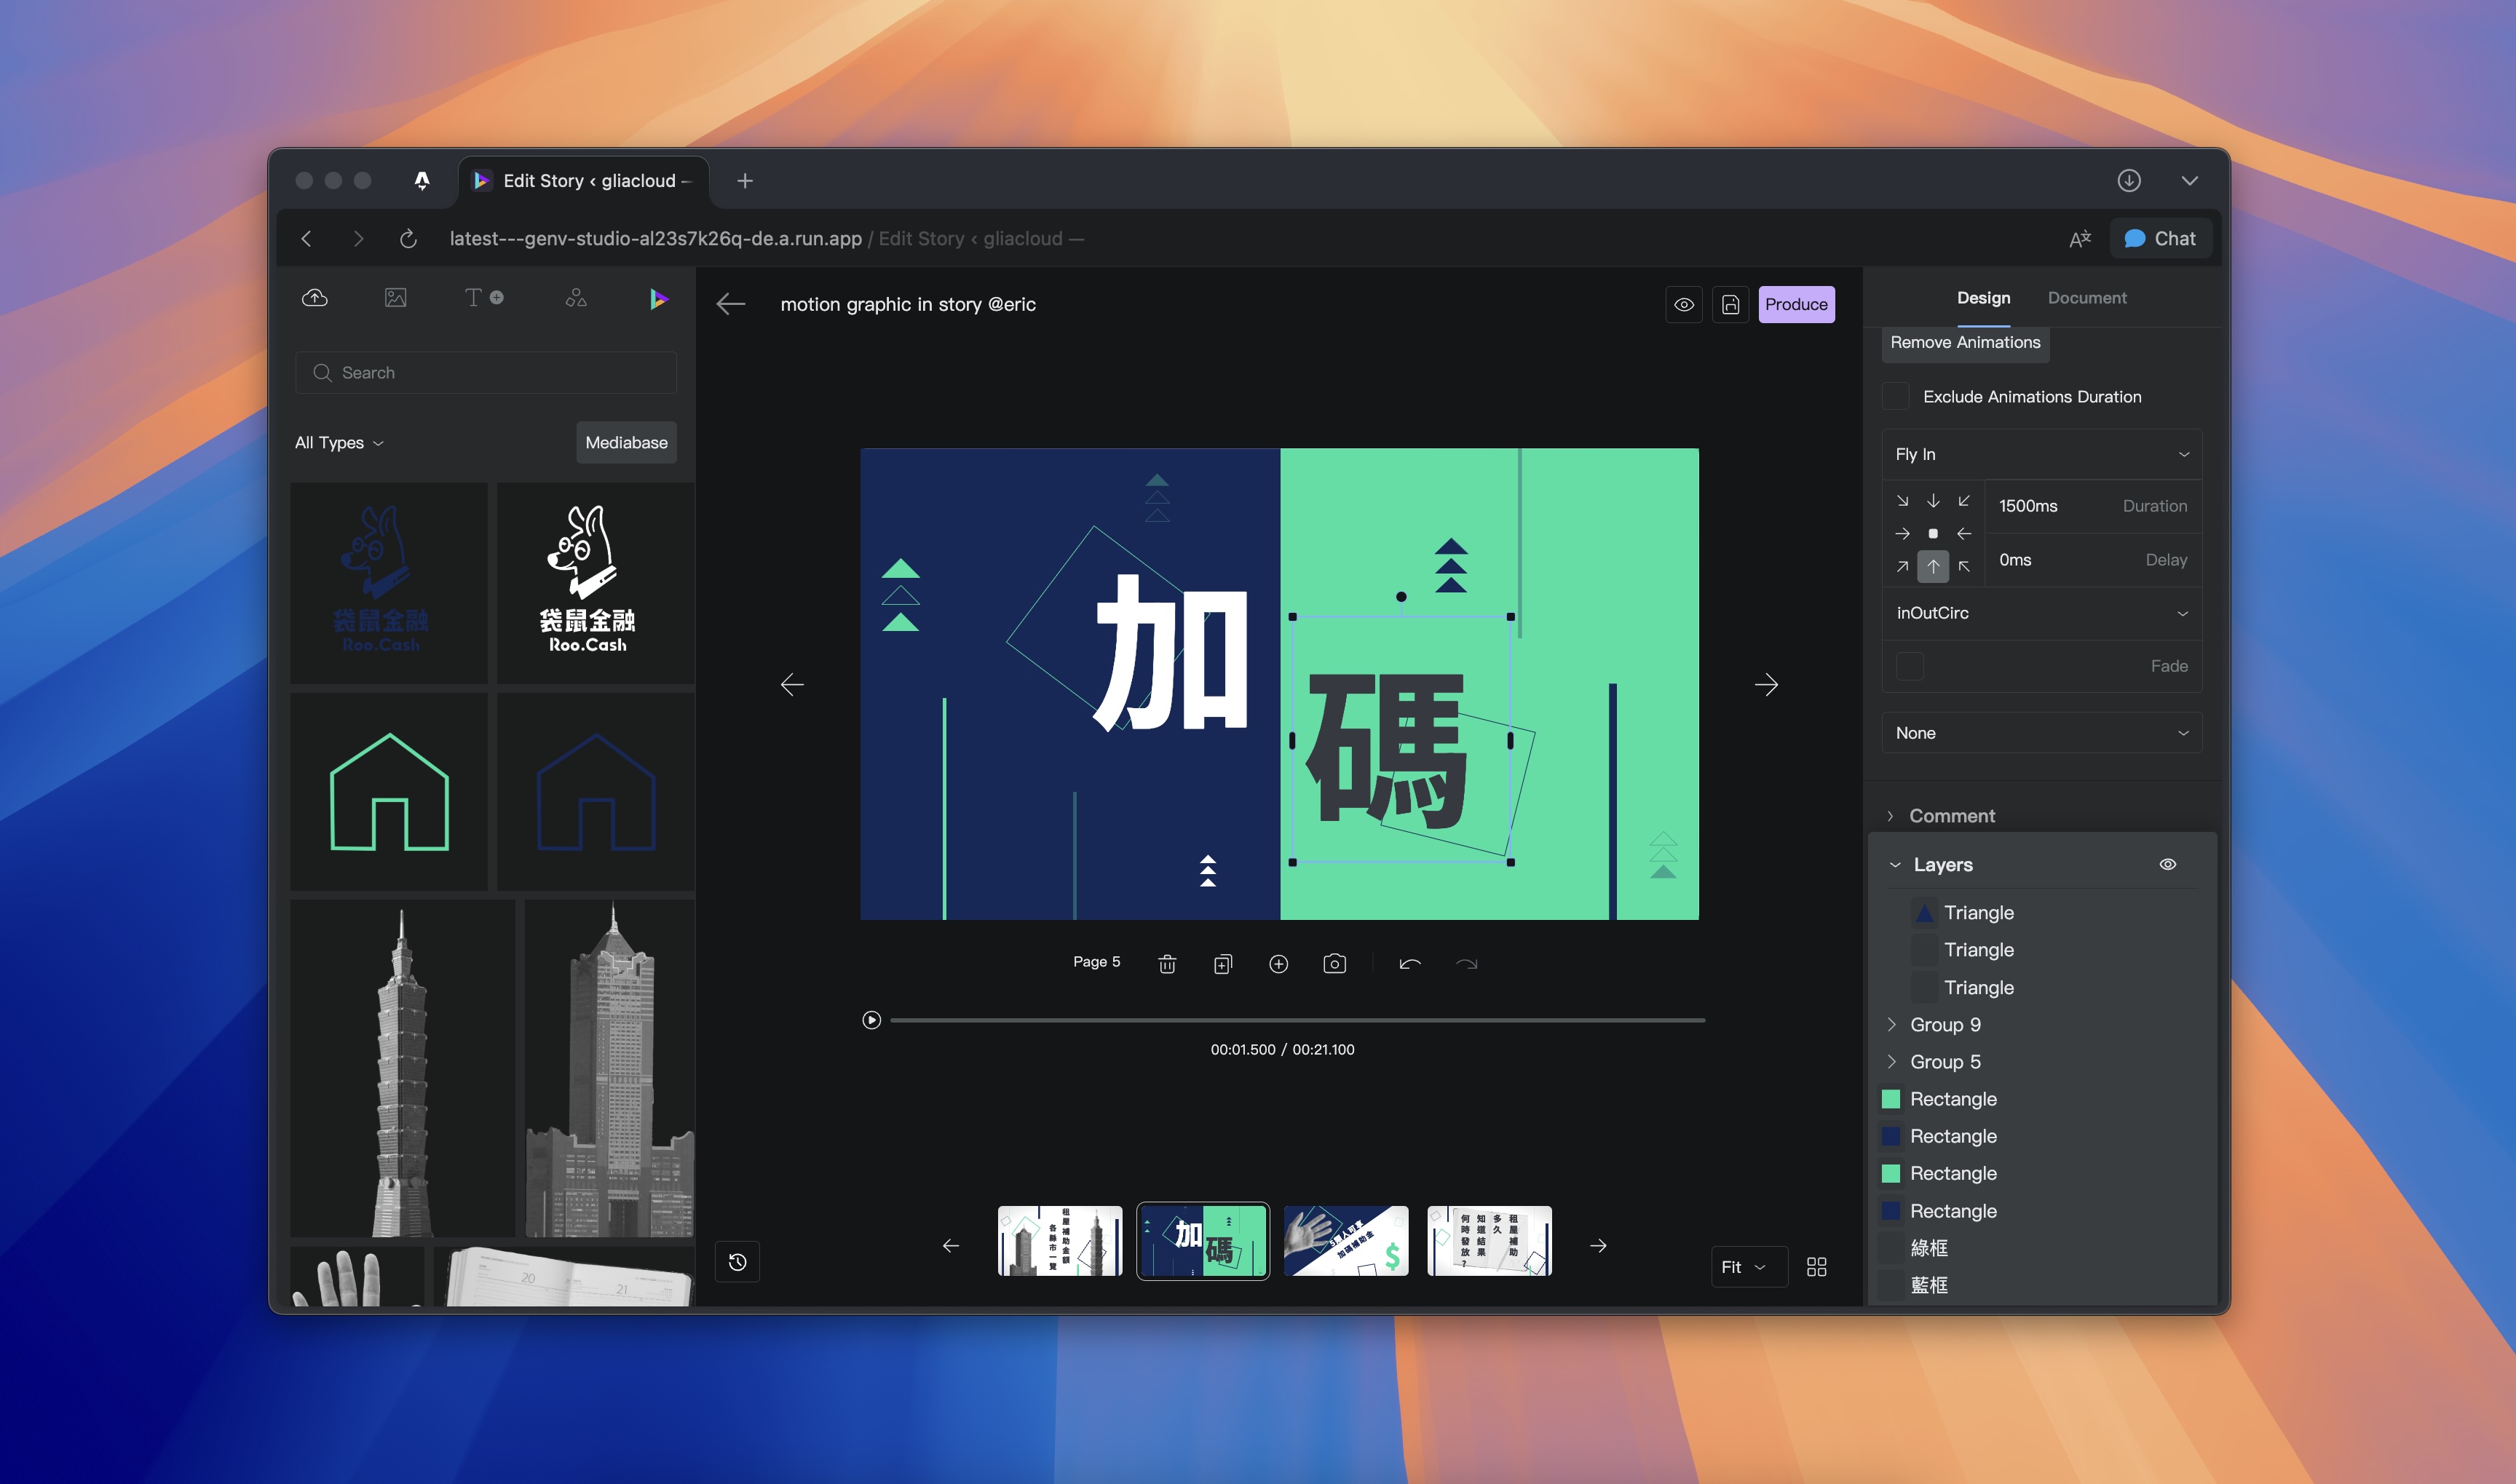The width and height of the screenshot is (2516, 1484).
Task: Click the Search media input field
Action: 486,373
